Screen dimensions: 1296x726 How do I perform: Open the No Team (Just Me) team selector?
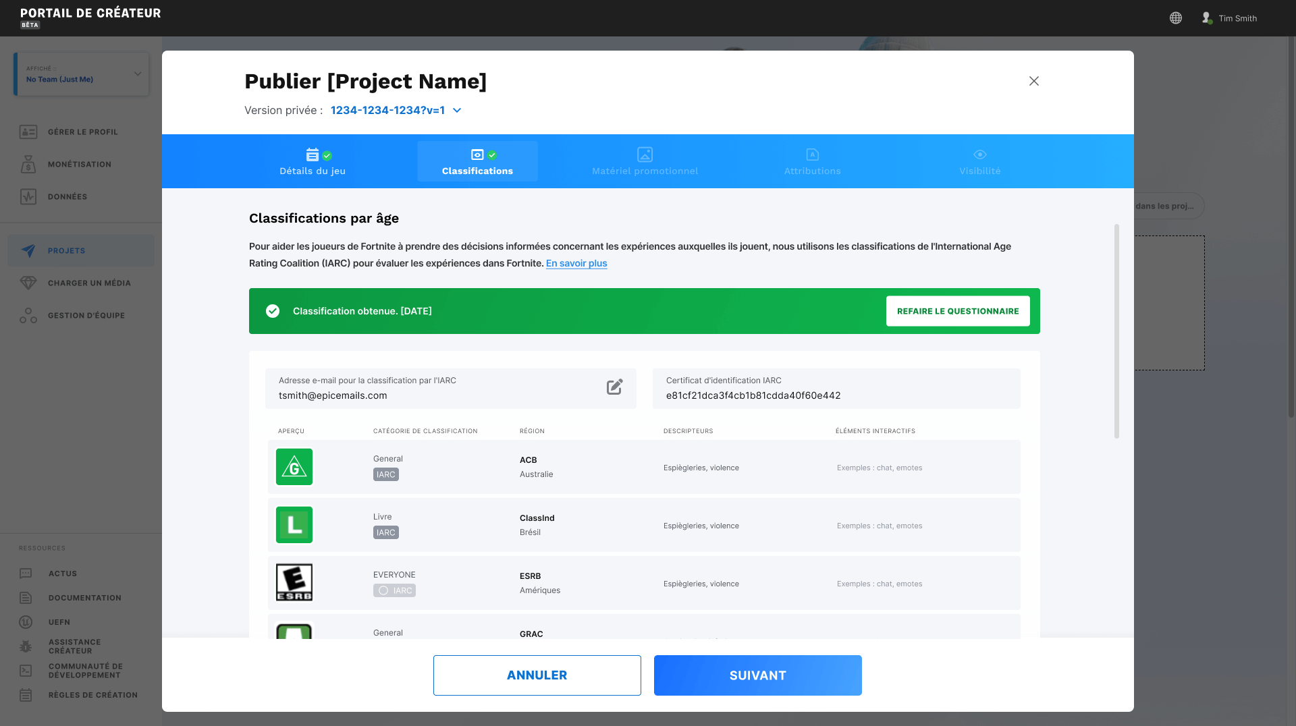click(82, 74)
